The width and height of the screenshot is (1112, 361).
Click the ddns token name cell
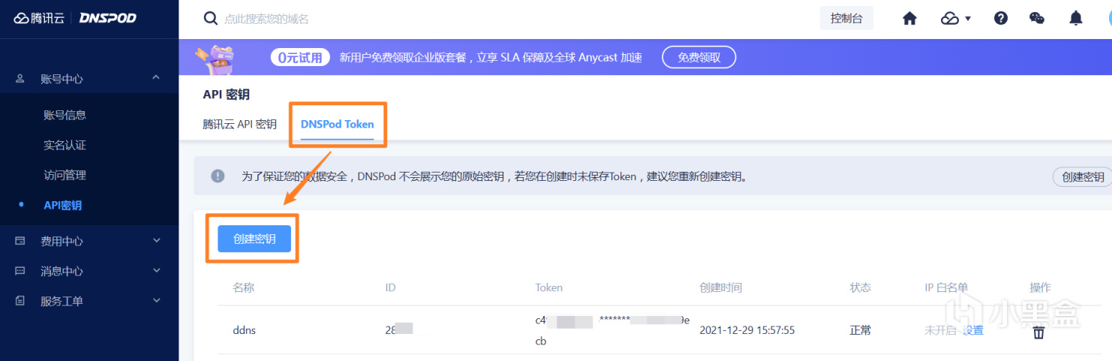coord(244,330)
